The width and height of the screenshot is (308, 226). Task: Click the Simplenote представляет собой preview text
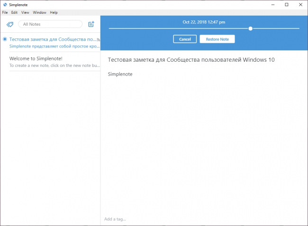(x=54, y=46)
